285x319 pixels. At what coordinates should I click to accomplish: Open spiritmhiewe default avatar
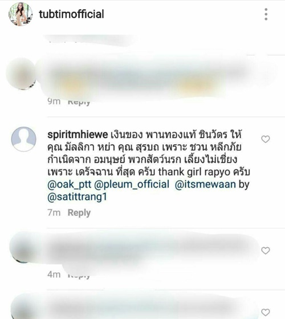point(24,139)
